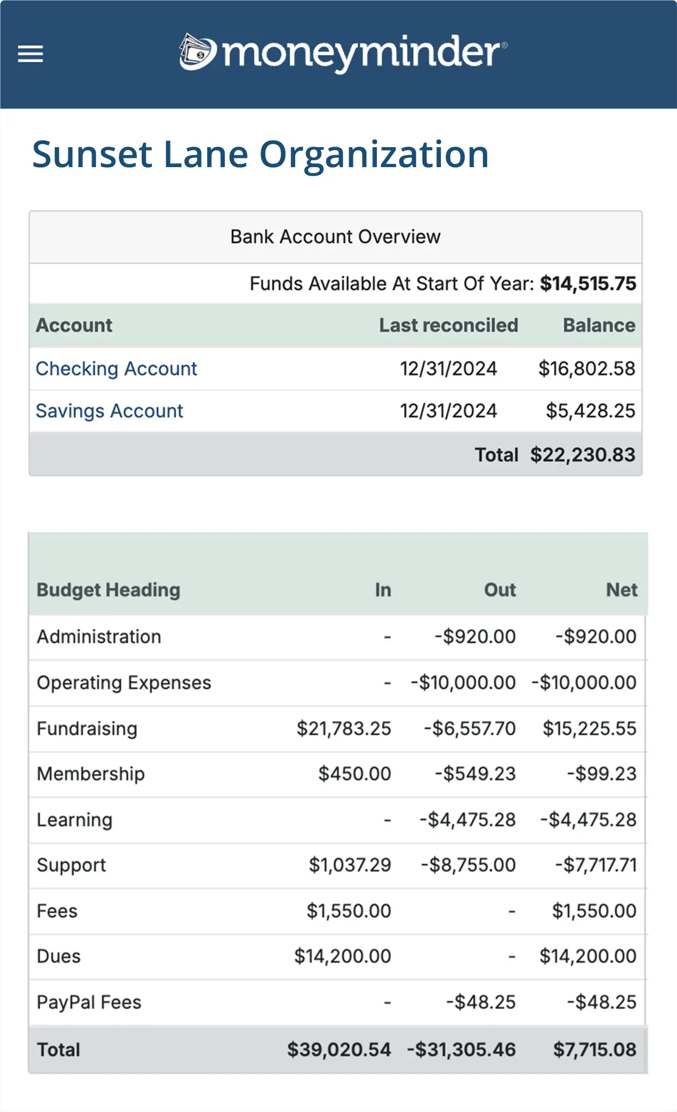Click the Membership budget row
This screenshot has width=677, height=1112.
91,774
